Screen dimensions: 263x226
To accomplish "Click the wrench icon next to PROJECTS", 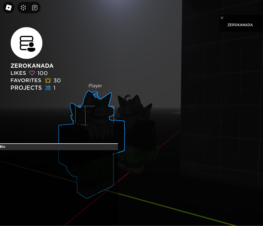I will [x=48, y=88].
